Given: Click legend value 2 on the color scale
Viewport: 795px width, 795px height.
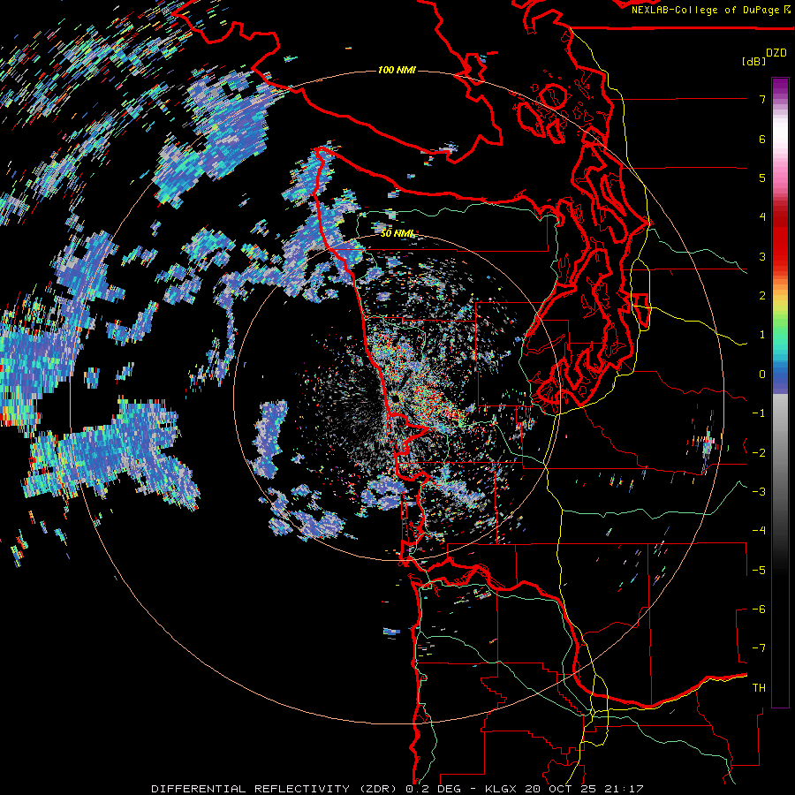Looking at the screenshot, I should click(762, 296).
